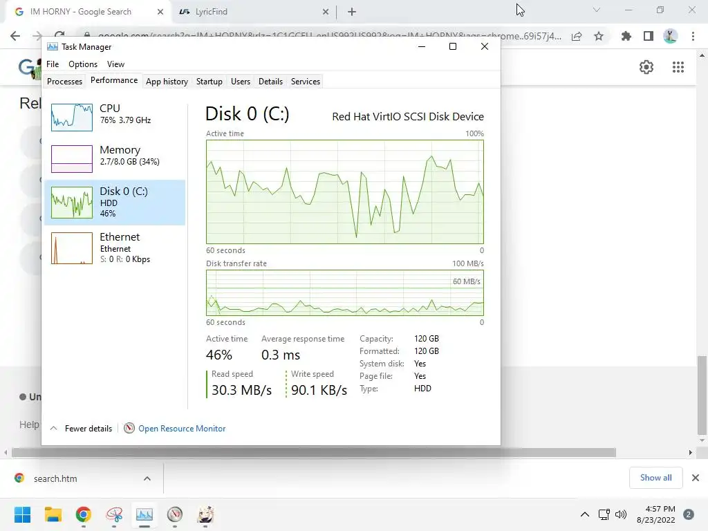Click the Open Resource Monitor link
The height and width of the screenshot is (531, 708).
(x=182, y=429)
